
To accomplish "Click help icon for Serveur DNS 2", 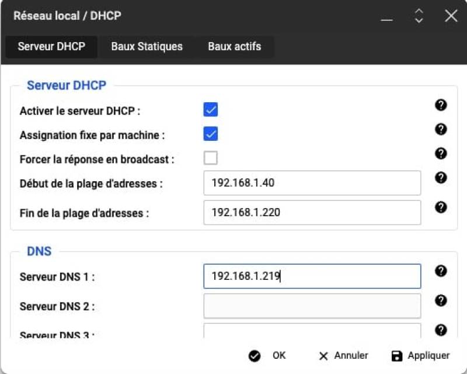I will tap(441, 300).
